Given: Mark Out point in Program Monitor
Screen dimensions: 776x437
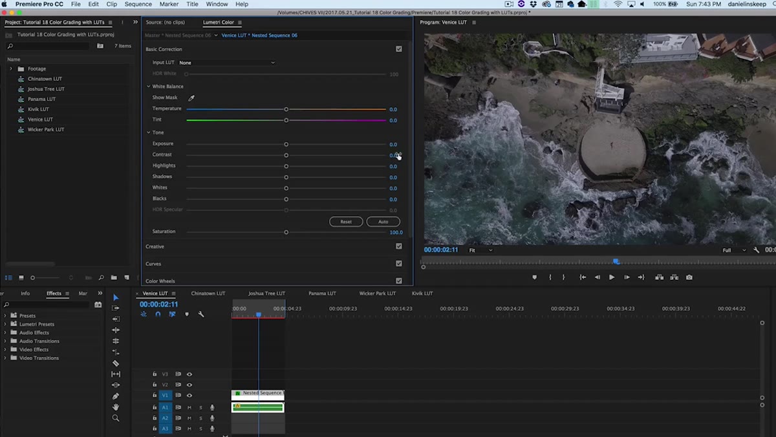Looking at the screenshot, I should tap(563, 277).
